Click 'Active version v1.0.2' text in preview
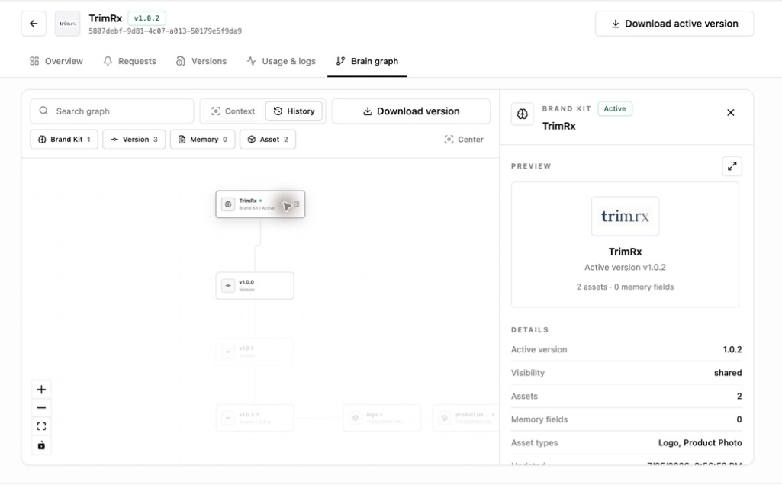The height and width of the screenshot is (485, 782). point(625,267)
